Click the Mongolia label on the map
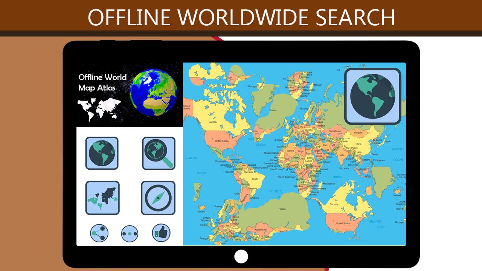The width and height of the screenshot is (482, 271). click(358, 132)
